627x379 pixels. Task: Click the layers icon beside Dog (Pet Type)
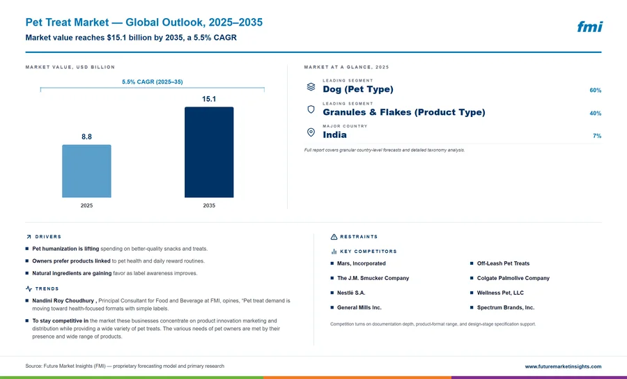311,87
